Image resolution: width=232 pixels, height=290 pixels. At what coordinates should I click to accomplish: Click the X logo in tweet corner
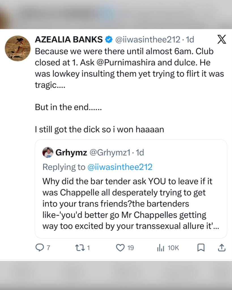click(222, 40)
